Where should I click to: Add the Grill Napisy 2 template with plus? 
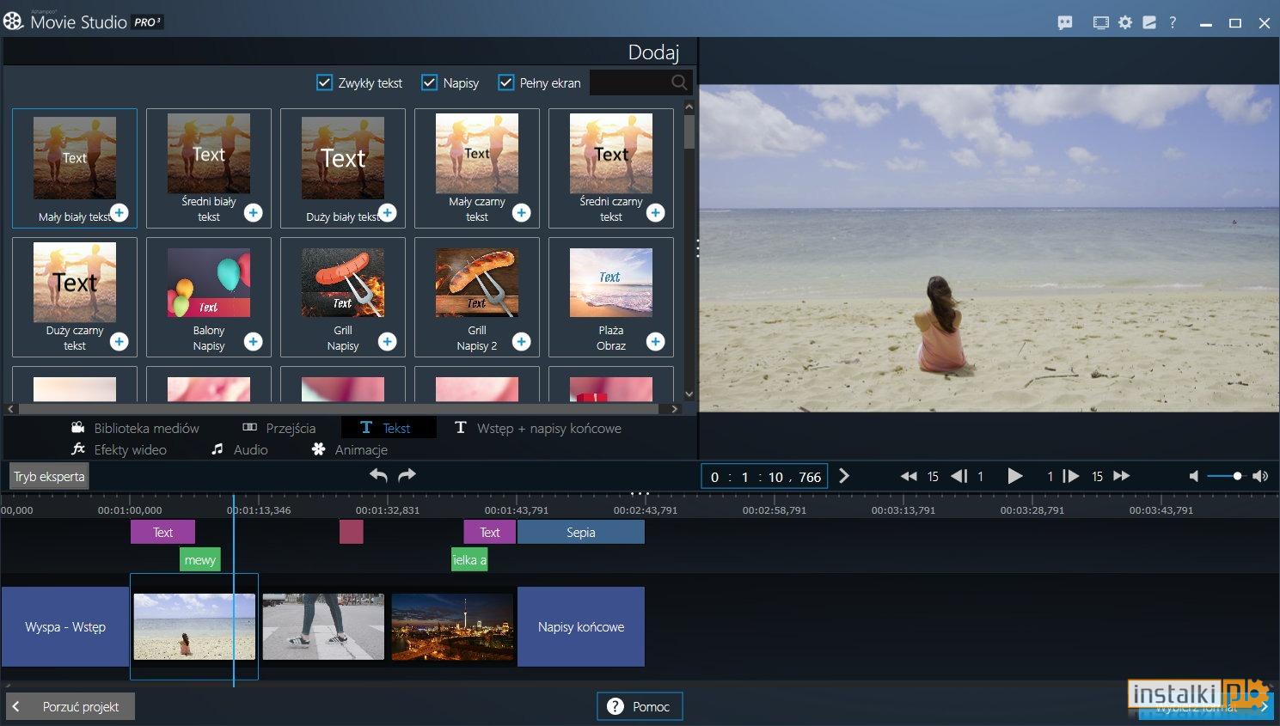522,342
